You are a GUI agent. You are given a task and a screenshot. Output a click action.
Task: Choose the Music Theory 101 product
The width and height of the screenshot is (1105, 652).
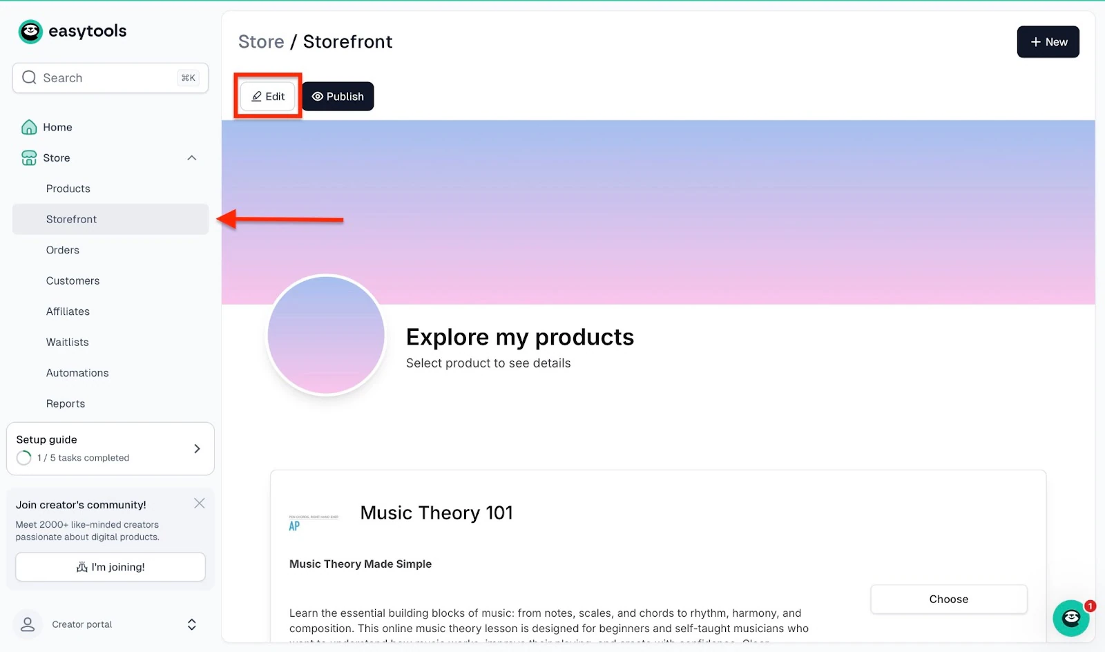click(948, 600)
